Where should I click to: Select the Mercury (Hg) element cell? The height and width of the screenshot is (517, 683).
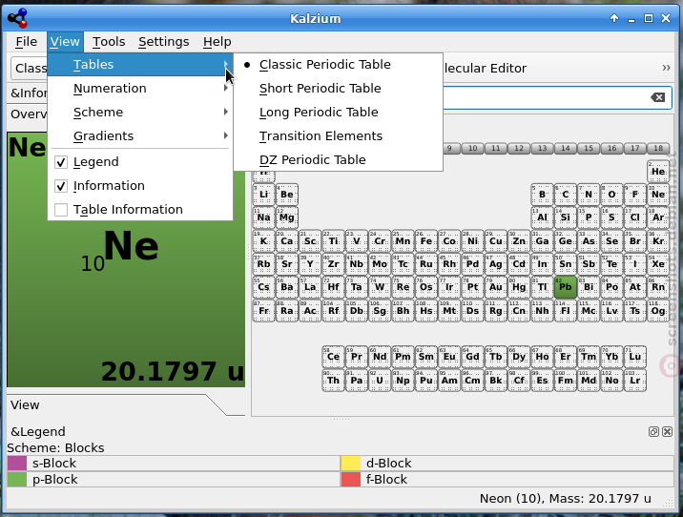click(x=519, y=287)
